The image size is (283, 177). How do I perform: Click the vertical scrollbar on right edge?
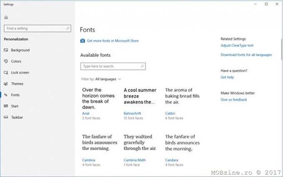tap(282, 49)
